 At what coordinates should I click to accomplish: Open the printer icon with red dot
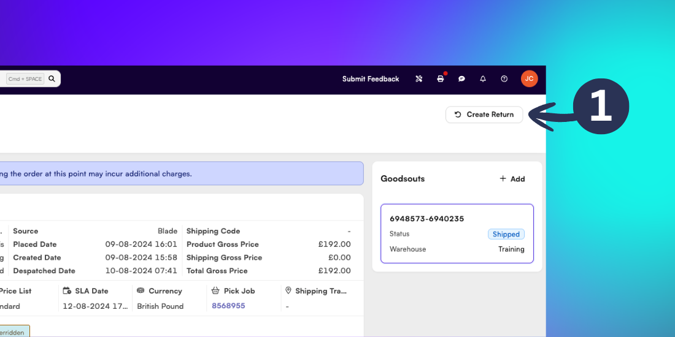(x=441, y=79)
